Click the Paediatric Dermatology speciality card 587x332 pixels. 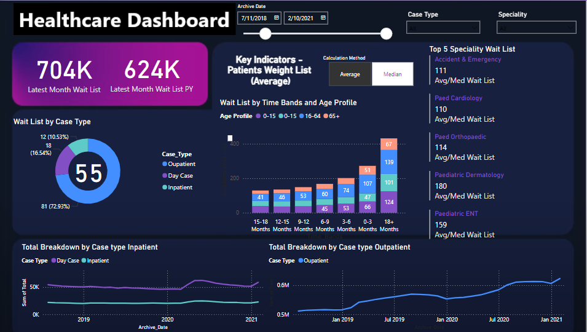[x=469, y=175]
